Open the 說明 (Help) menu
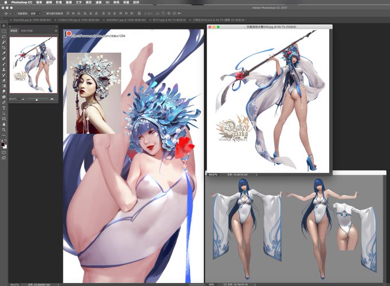 coord(136,2)
